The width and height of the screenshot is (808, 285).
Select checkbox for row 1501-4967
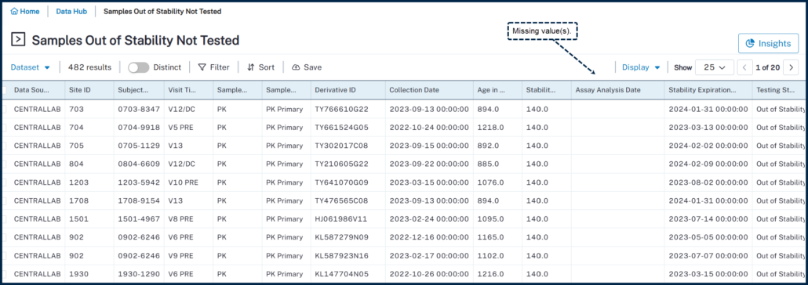pyautogui.click(x=4, y=218)
